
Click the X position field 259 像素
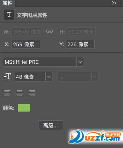(26, 44)
